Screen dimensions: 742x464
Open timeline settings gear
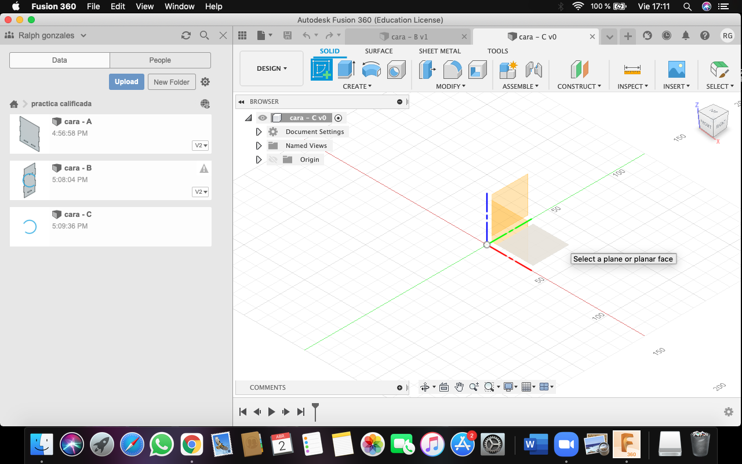click(x=729, y=412)
